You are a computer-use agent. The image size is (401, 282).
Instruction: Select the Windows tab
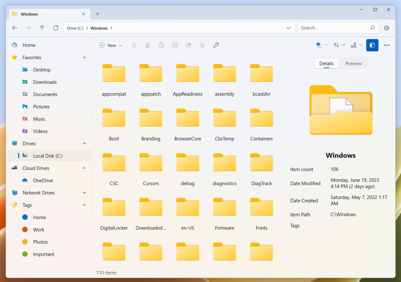point(50,14)
